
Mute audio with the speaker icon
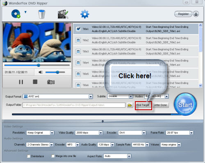tap(41, 72)
